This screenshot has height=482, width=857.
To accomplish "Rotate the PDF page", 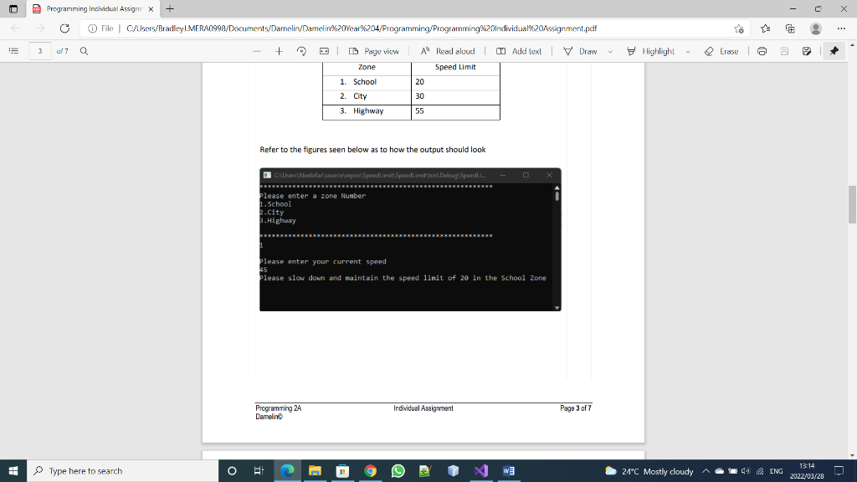I will click(301, 51).
